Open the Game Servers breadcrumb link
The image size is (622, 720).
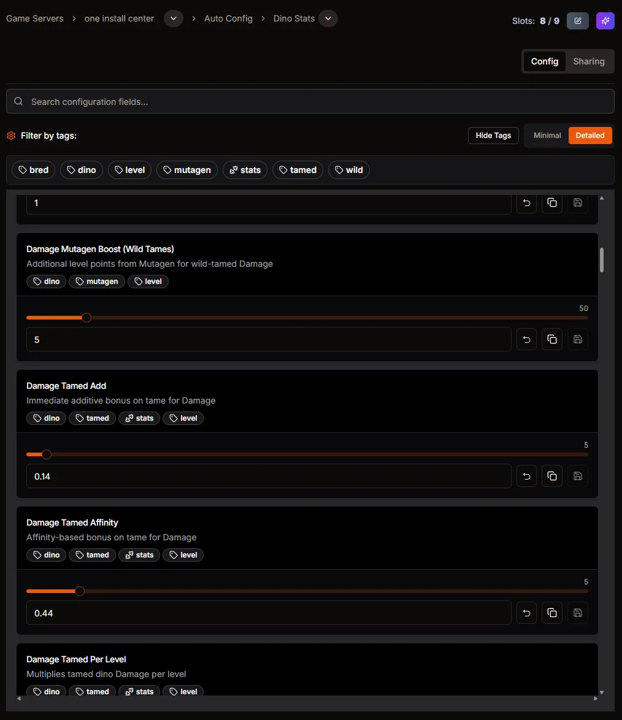[34, 18]
